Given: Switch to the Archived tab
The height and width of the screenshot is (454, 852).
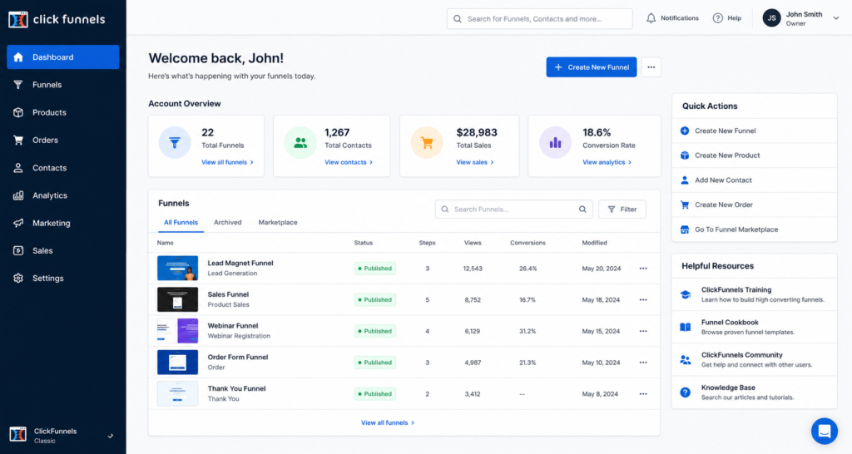Looking at the screenshot, I should (x=228, y=223).
